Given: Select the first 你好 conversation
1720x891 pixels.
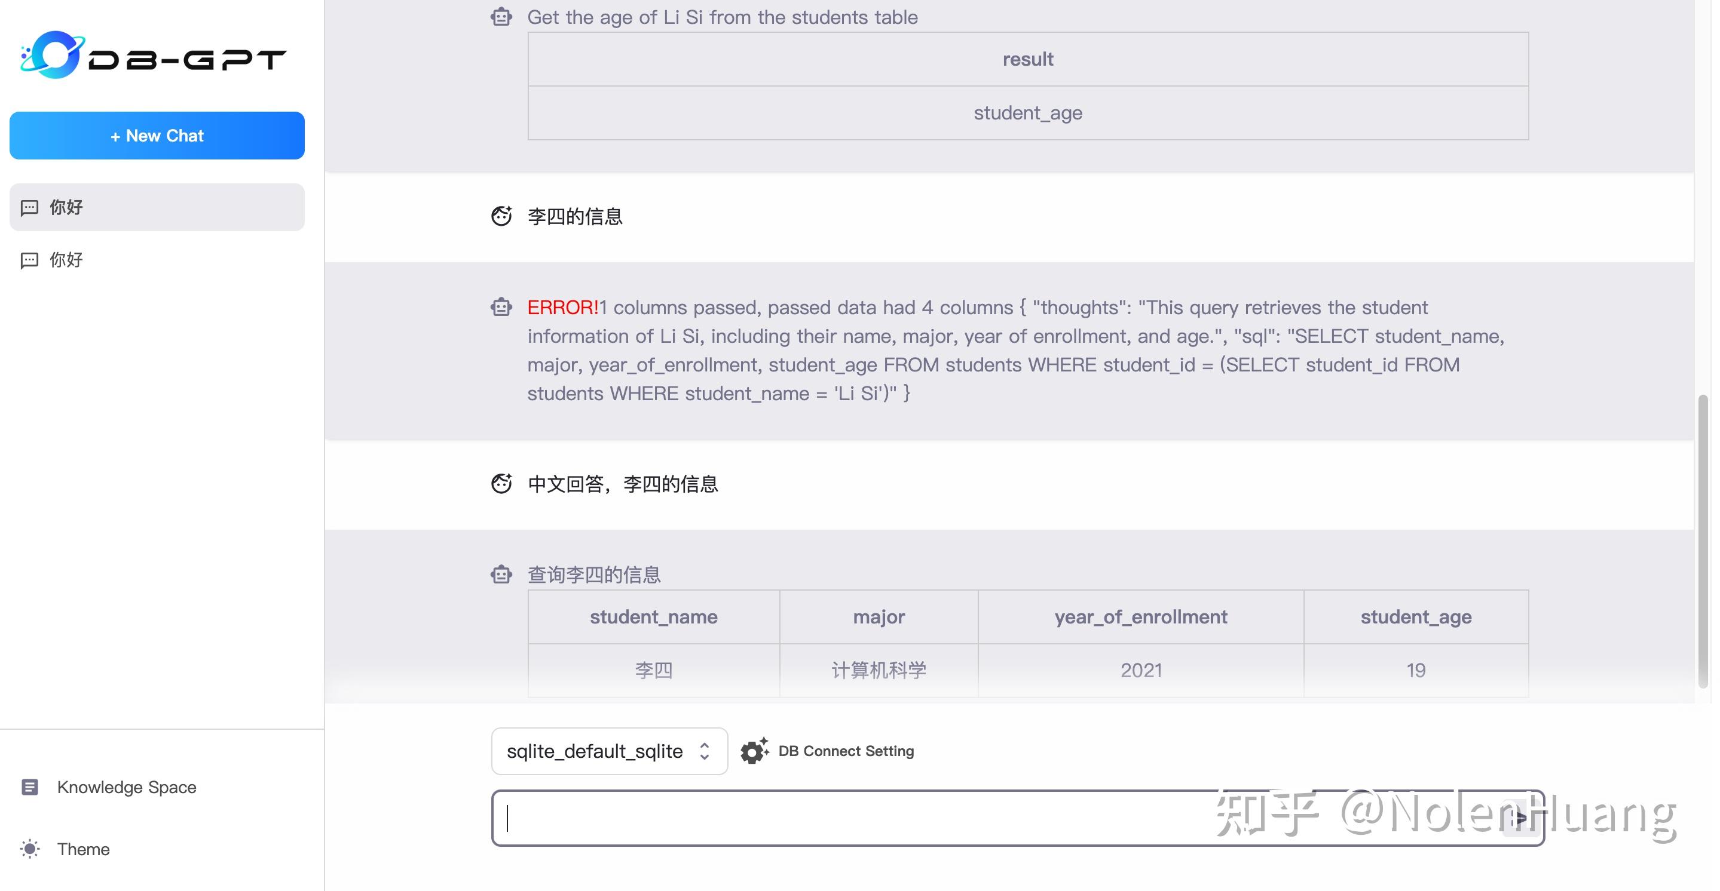Looking at the screenshot, I should pos(156,207).
